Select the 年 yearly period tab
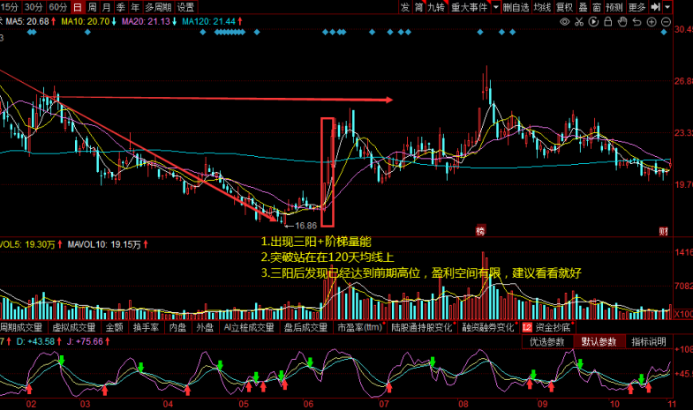The image size is (693, 410). 135,7
